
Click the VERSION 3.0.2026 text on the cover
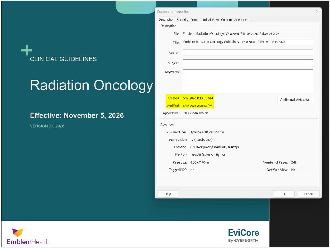[47, 126]
